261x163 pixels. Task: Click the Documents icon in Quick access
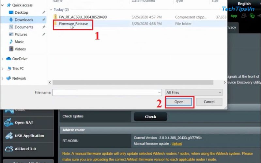11,27
